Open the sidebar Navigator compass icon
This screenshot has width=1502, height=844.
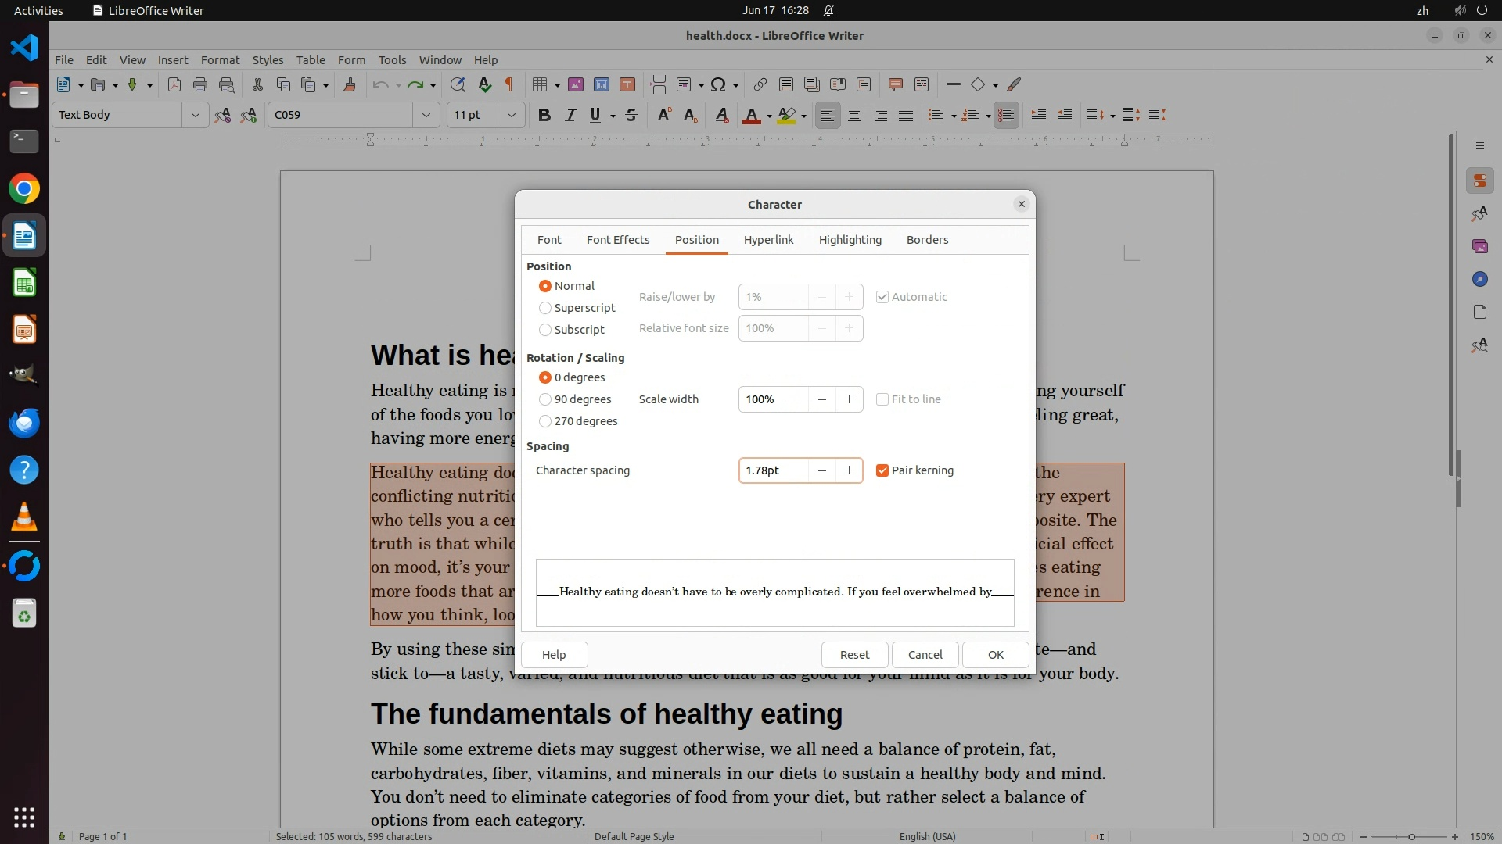pos(1479,279)
